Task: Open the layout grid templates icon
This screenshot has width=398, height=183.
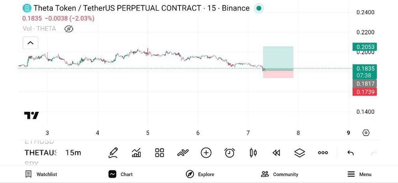Action: (159, 153)
